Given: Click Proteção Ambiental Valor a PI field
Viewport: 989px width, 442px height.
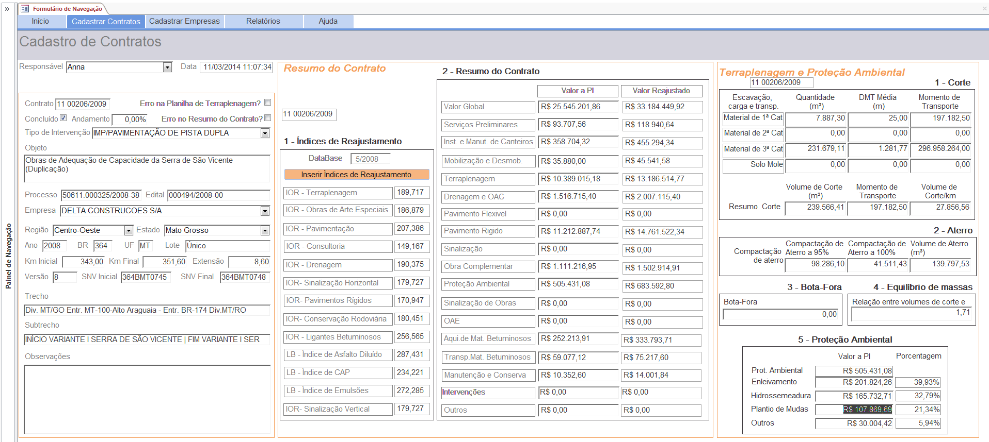Looking at the screenshot, I should tap(578, 284).
